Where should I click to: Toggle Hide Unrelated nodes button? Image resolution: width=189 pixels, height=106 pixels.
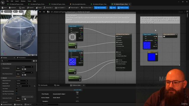tap(100, 8)
